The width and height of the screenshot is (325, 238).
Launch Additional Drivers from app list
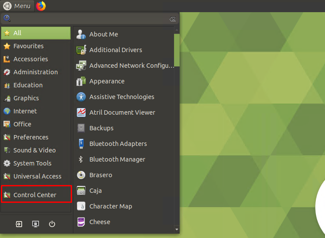[124, 50]
